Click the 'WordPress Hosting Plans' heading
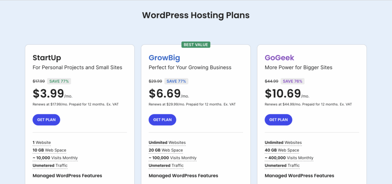This screenshot has width=392, height=184. pyautogui.click(x=196, y=15)
